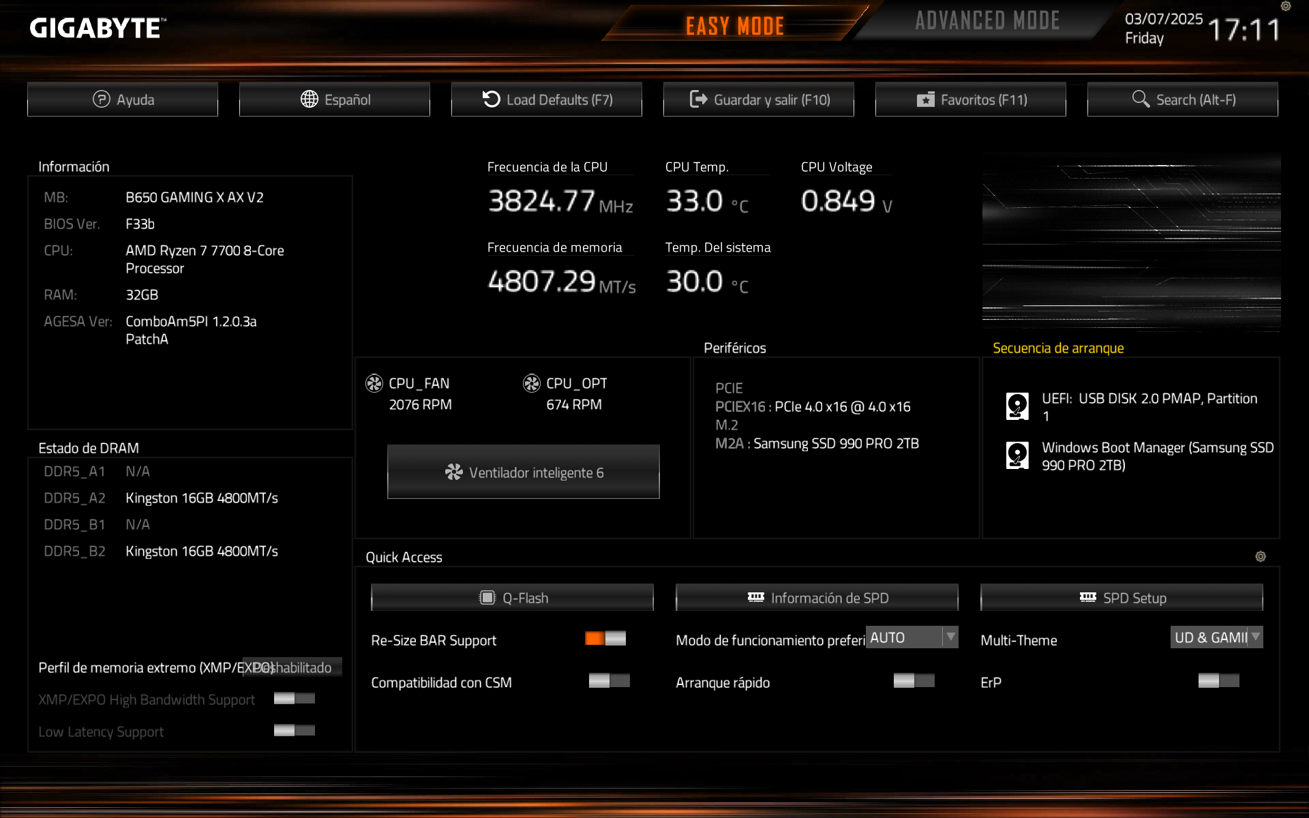
Task: Open Información de SPD
Action: [817, 598]
